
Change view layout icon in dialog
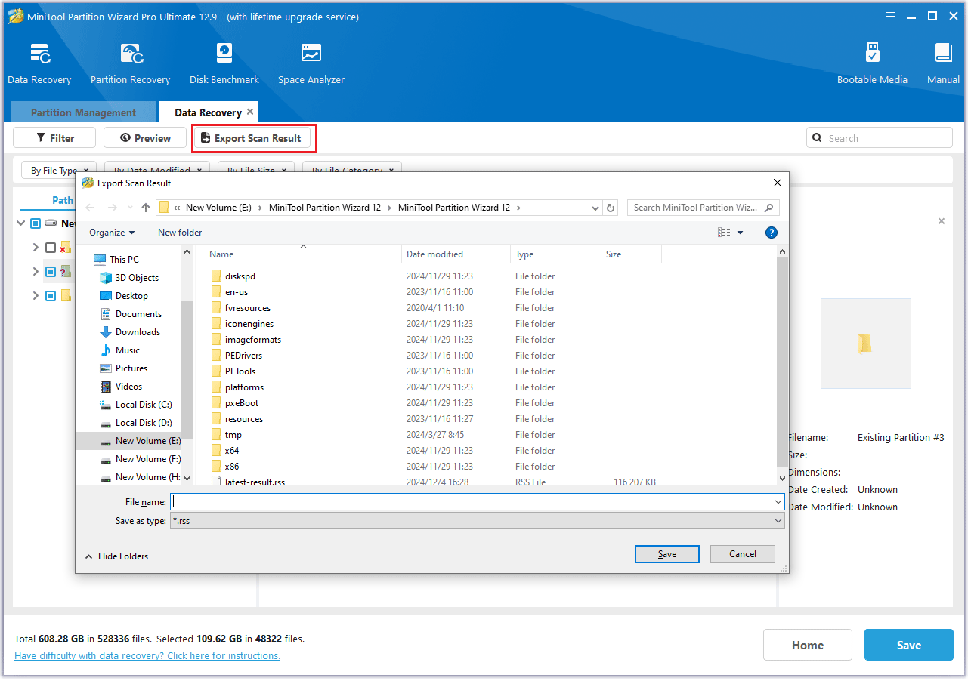[724, 233]
